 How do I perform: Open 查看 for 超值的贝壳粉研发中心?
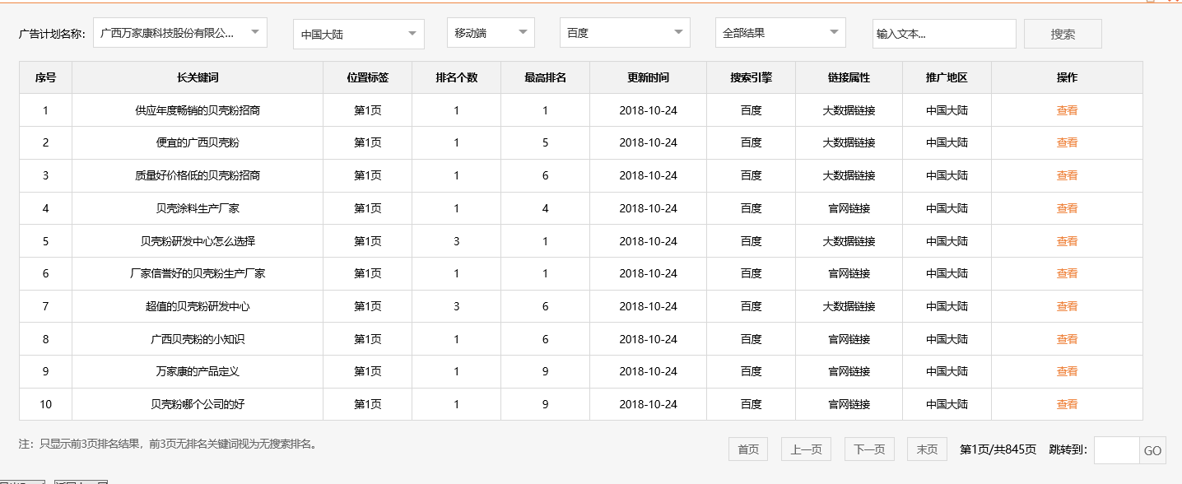pos(1066,305)
